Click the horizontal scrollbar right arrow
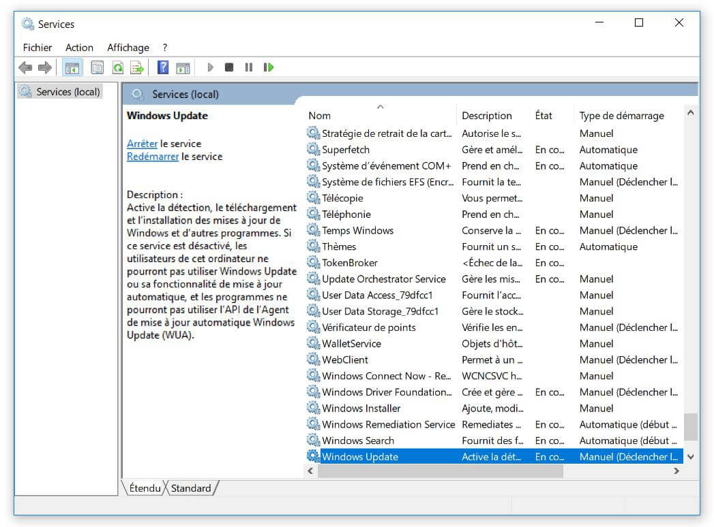The image size is (714, 527). (x=676, y=471)
